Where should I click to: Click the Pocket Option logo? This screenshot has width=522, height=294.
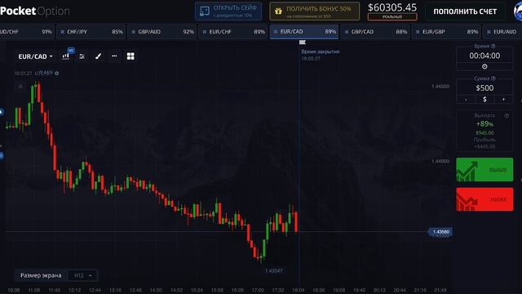[35, 11]
